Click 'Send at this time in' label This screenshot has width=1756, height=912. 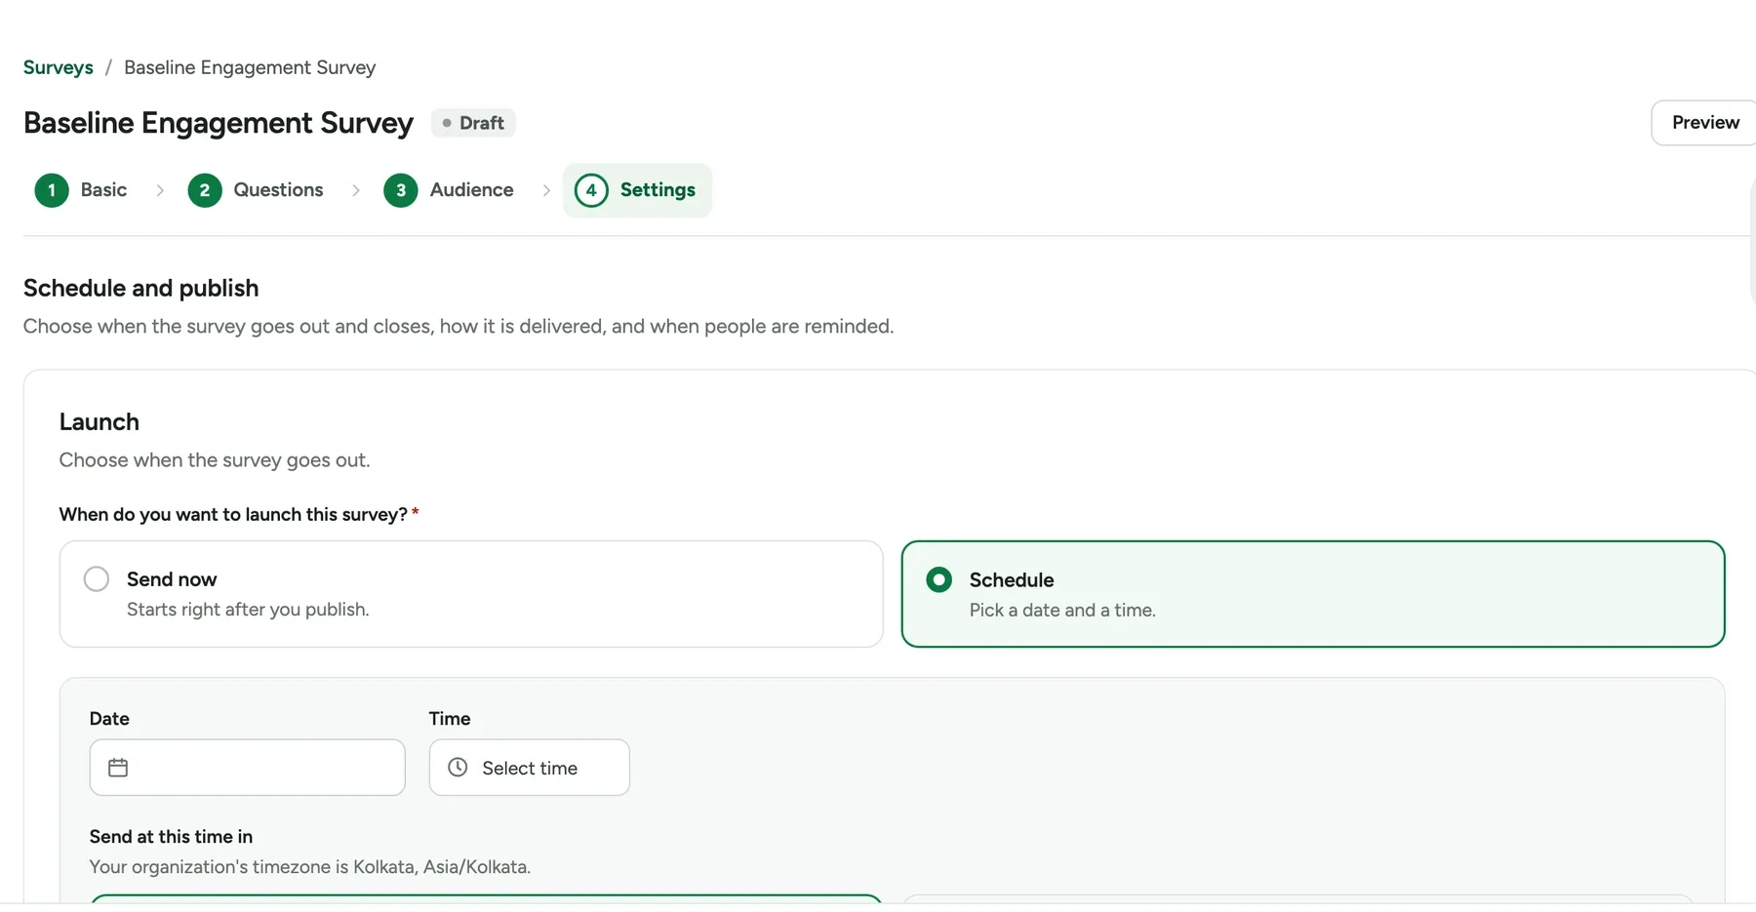coord(171,836)
